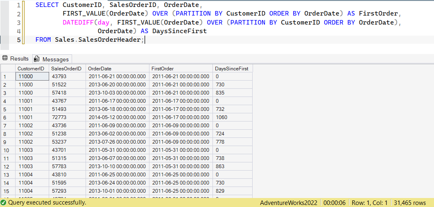Select the CustomerID column header
This screenshot has height=207, width=434.
pos(32,68)
